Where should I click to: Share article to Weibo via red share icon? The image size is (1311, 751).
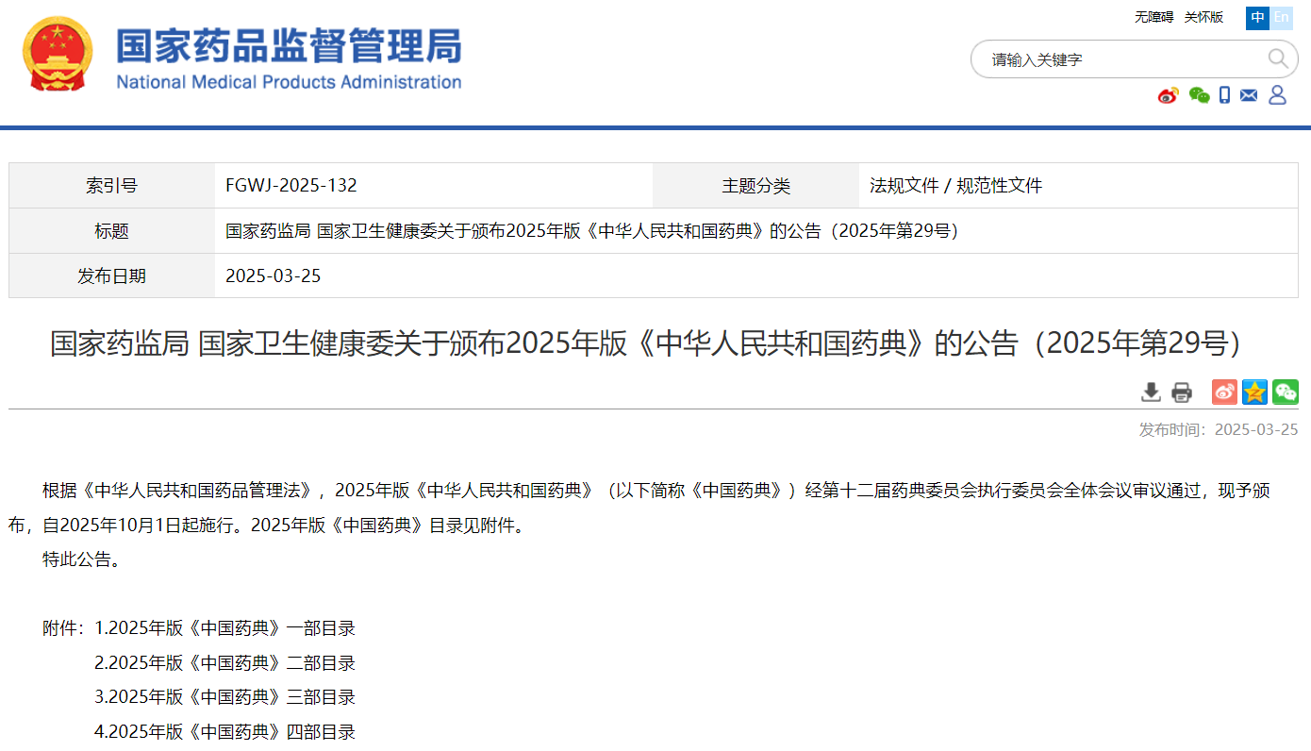click(x=1224, y=392)
